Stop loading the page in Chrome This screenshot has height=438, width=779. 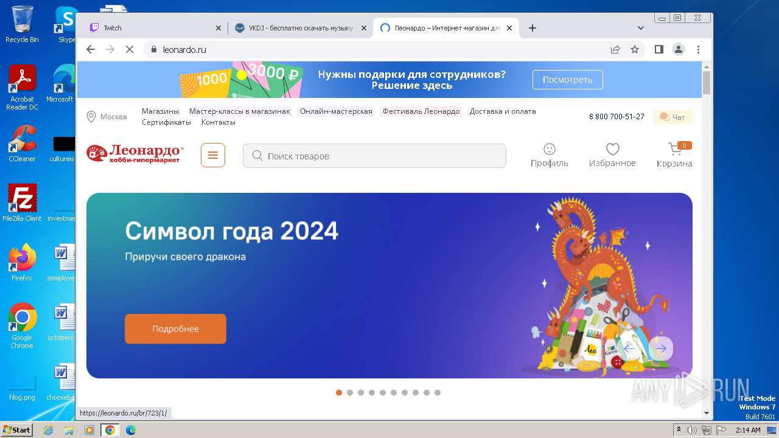coord(129,49)
